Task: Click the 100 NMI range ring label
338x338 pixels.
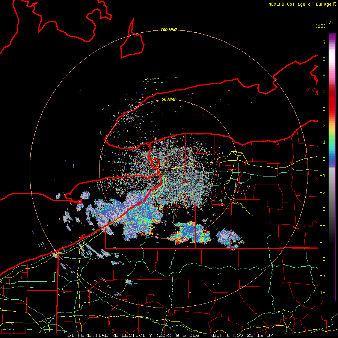Action: (169, 30)
